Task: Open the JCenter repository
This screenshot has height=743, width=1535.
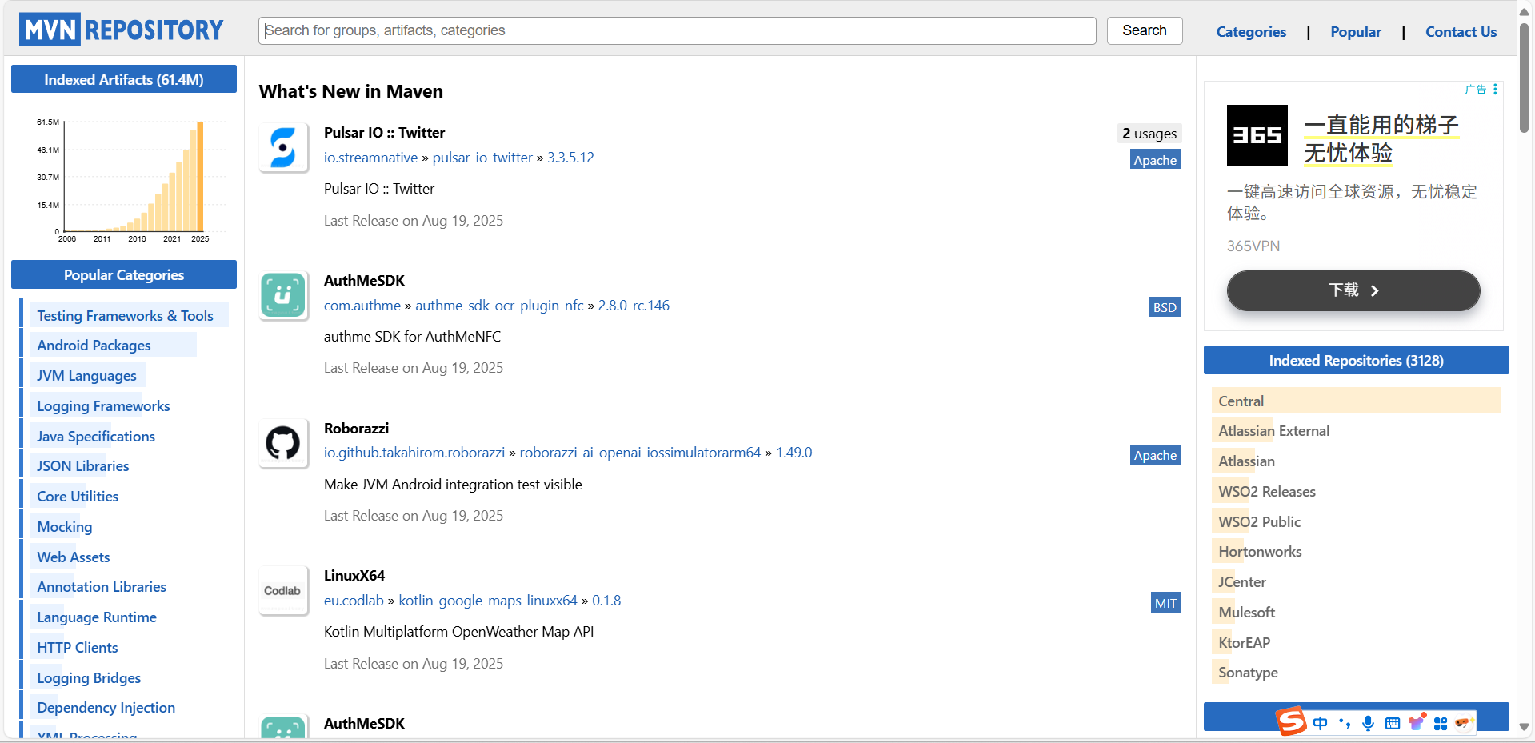Action: [x=1241, y=581]
